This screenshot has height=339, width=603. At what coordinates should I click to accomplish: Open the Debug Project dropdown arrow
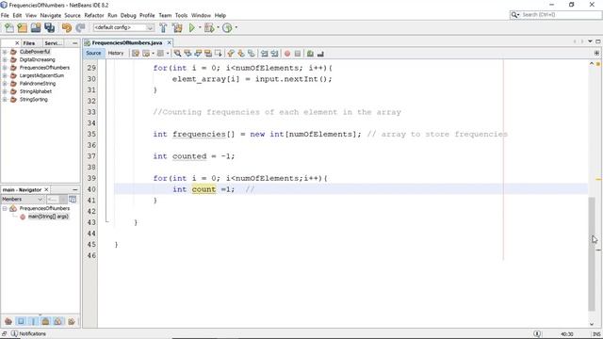click(218, 27)
